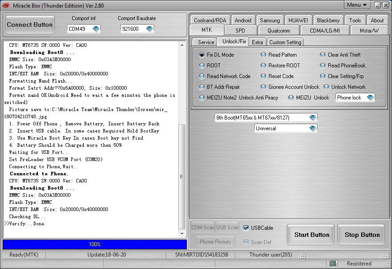This screenshot has width=392, height=269.
Task: Select Gionee Account Unlock option
Action: [x=263, y=87]
